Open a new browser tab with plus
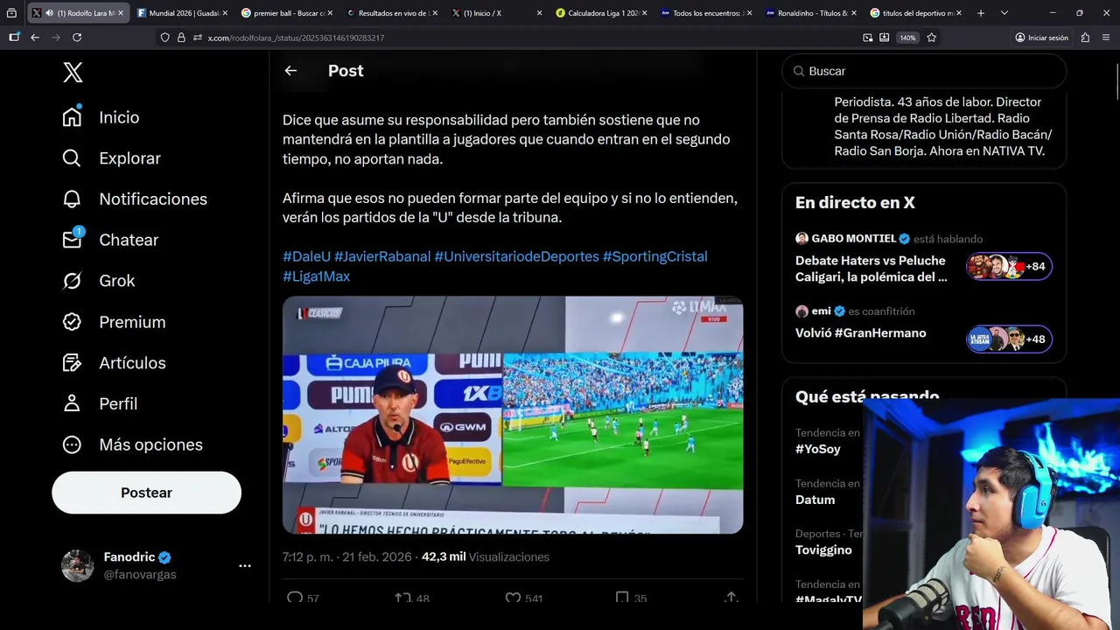Image resolution: width=1120 pixels, height=630 pixels. [x=981, y=13]
